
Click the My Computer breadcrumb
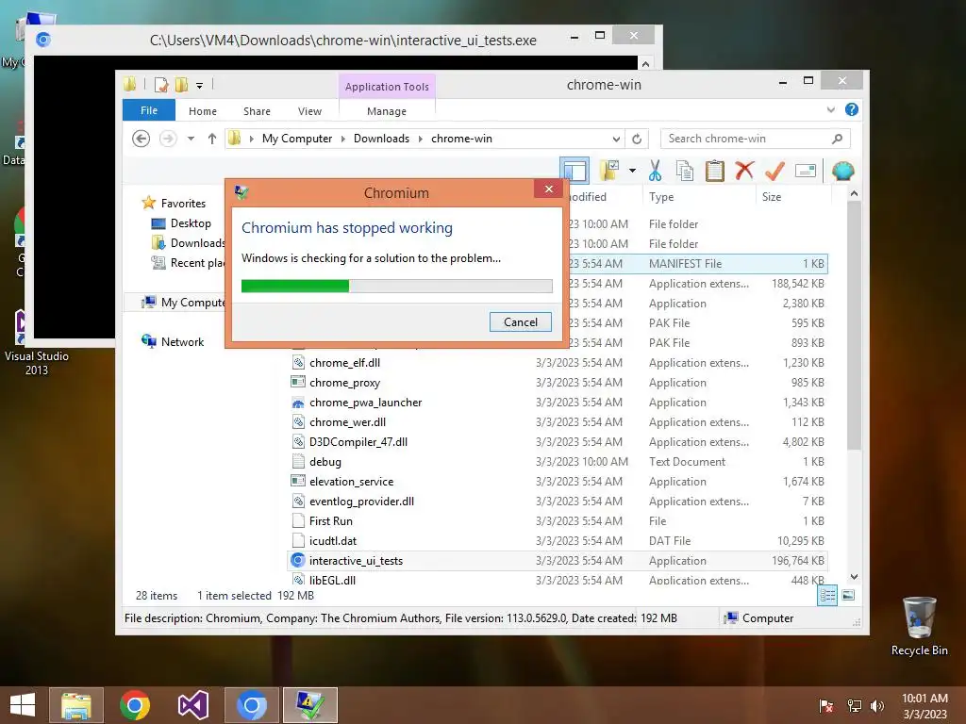(297, 139)
